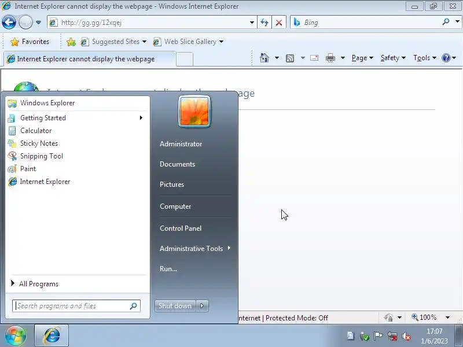The width and height of the screenshot is (463, 347).
Task: Open the recent pages dropdown arrow
Action: pos(38,23)
